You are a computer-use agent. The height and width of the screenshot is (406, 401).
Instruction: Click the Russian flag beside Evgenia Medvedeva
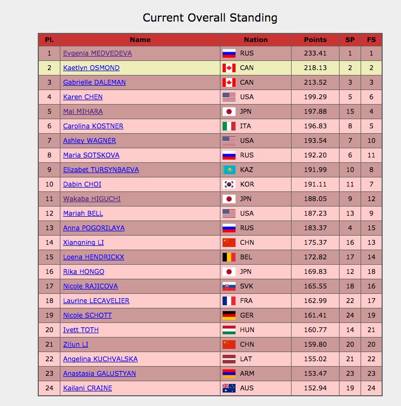229,53
